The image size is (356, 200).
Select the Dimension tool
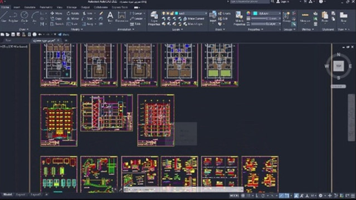[x=121, y=17]
